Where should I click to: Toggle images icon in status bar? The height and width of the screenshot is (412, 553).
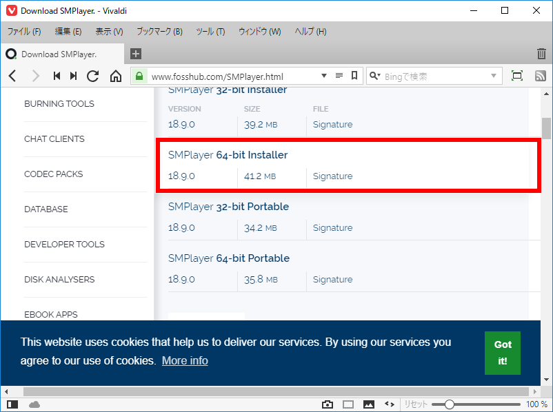coord(369,404)
